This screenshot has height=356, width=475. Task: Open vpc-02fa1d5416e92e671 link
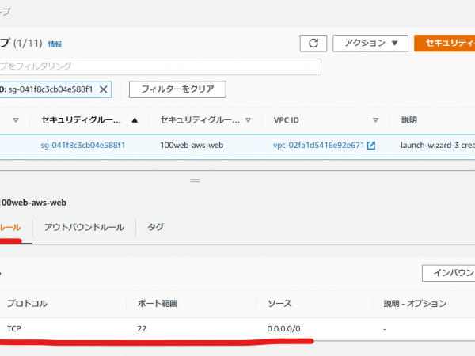318,146
